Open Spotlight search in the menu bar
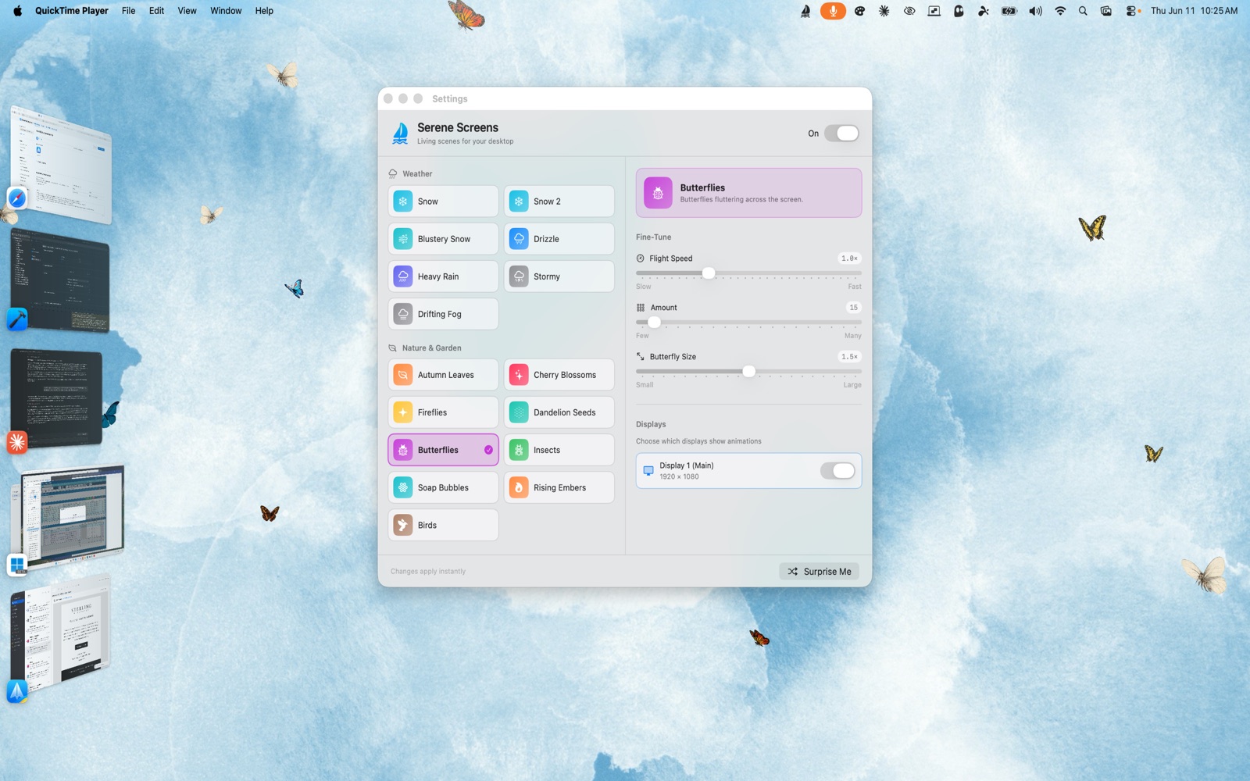This screenshot has height=781, width=1250. [x=1083, y=11]
